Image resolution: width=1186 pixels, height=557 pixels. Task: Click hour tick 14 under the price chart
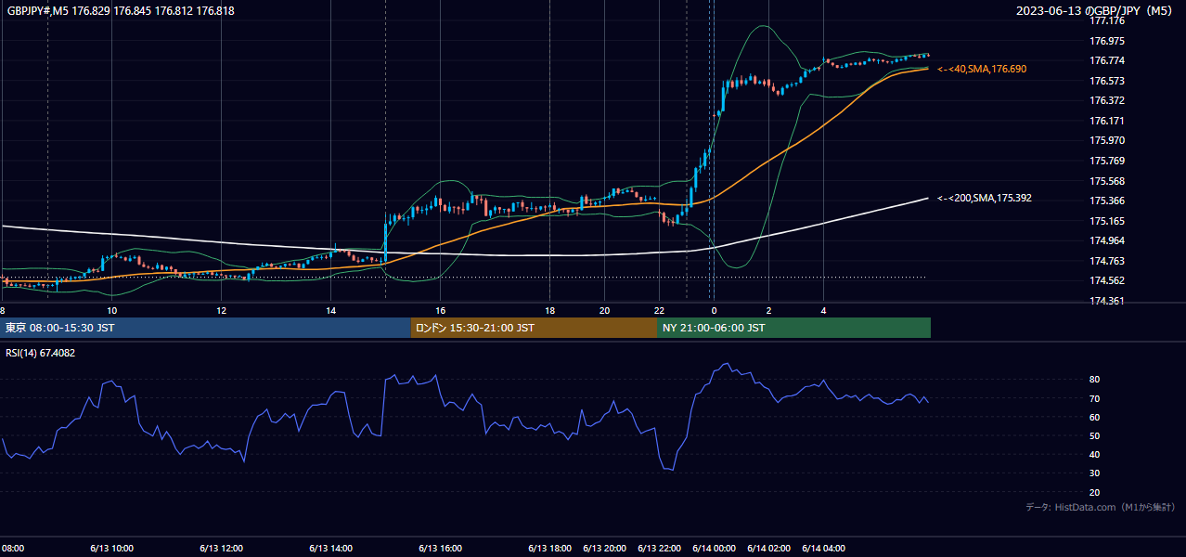(331, 311)
